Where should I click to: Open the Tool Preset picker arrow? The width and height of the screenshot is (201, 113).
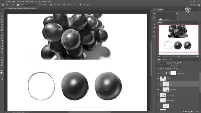(x=9, y=5)
